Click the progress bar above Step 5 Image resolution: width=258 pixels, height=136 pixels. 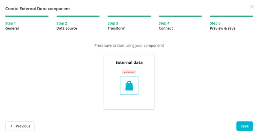[x=231, y=16]
